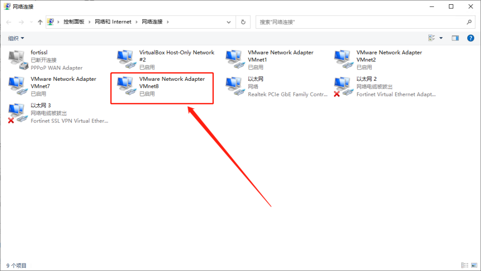This screenshot has height=271, width=481.
Task: Select the VMnet2 adapter icon
Action: pyautogui.click(x=344, y=60)
